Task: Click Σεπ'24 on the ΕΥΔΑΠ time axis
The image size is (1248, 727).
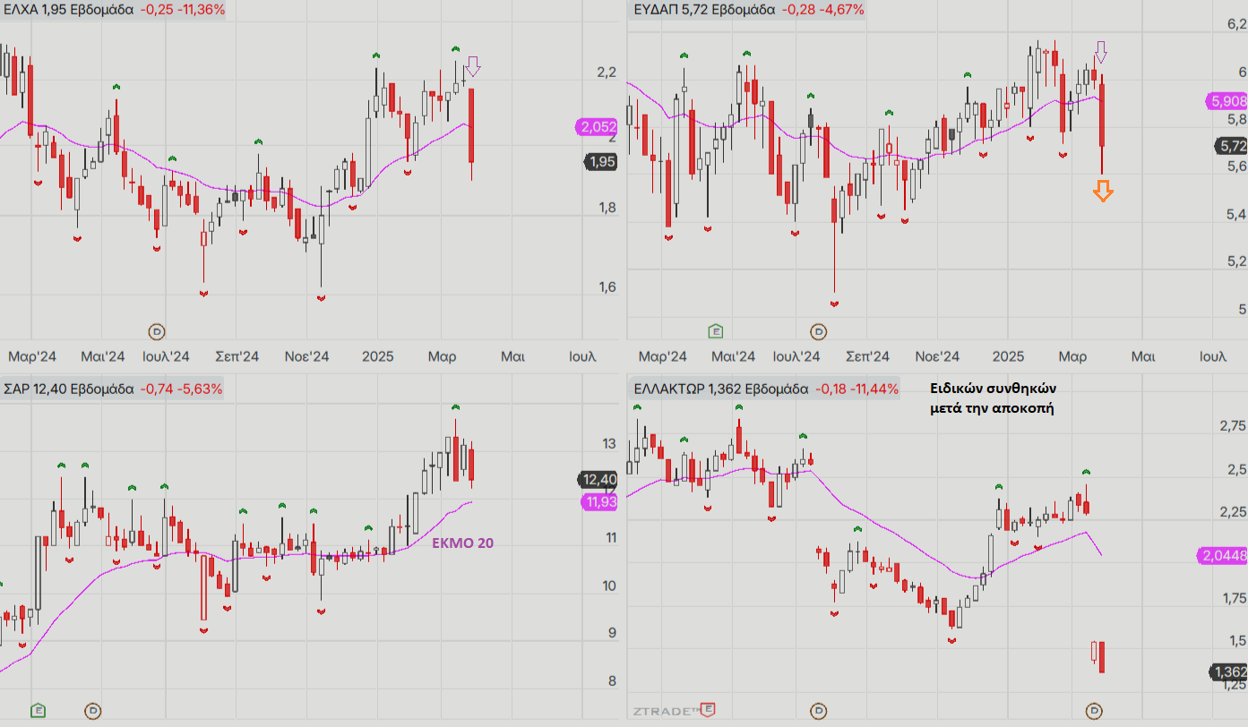Action: click(x=867, y=356)
